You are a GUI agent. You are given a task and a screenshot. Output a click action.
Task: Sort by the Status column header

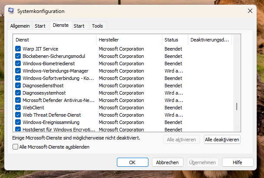click(x=175, y=40)
